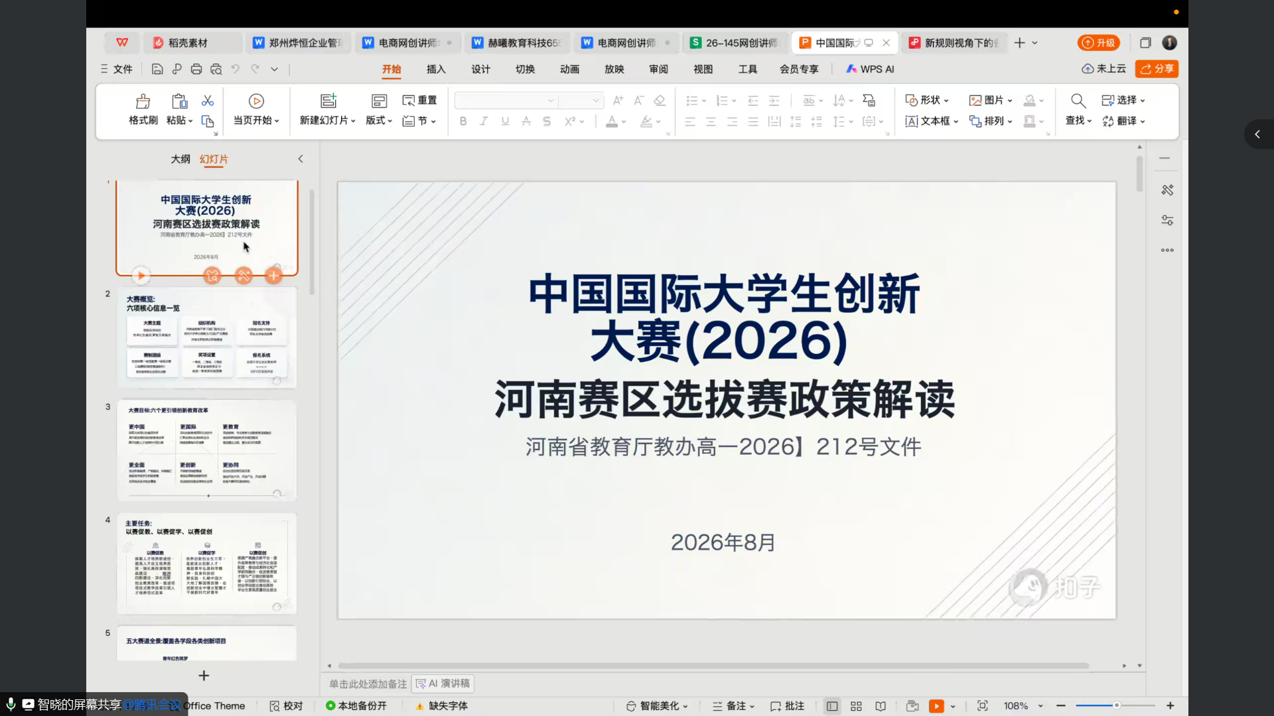Click the Find magnifier icon
1274x716 pixels.
pos(1078,101)
